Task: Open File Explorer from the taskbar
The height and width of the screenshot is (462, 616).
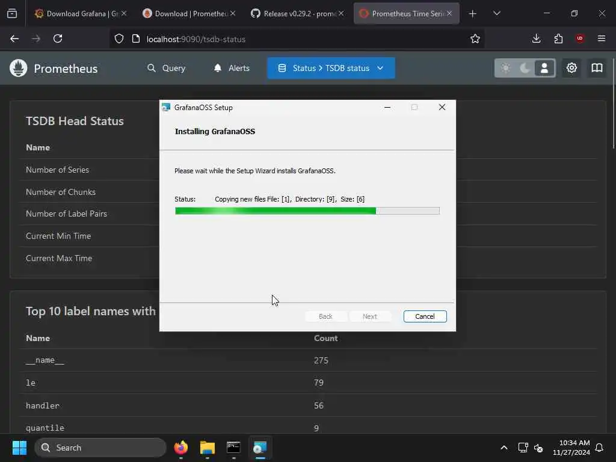Action: (x=207, y=448)
